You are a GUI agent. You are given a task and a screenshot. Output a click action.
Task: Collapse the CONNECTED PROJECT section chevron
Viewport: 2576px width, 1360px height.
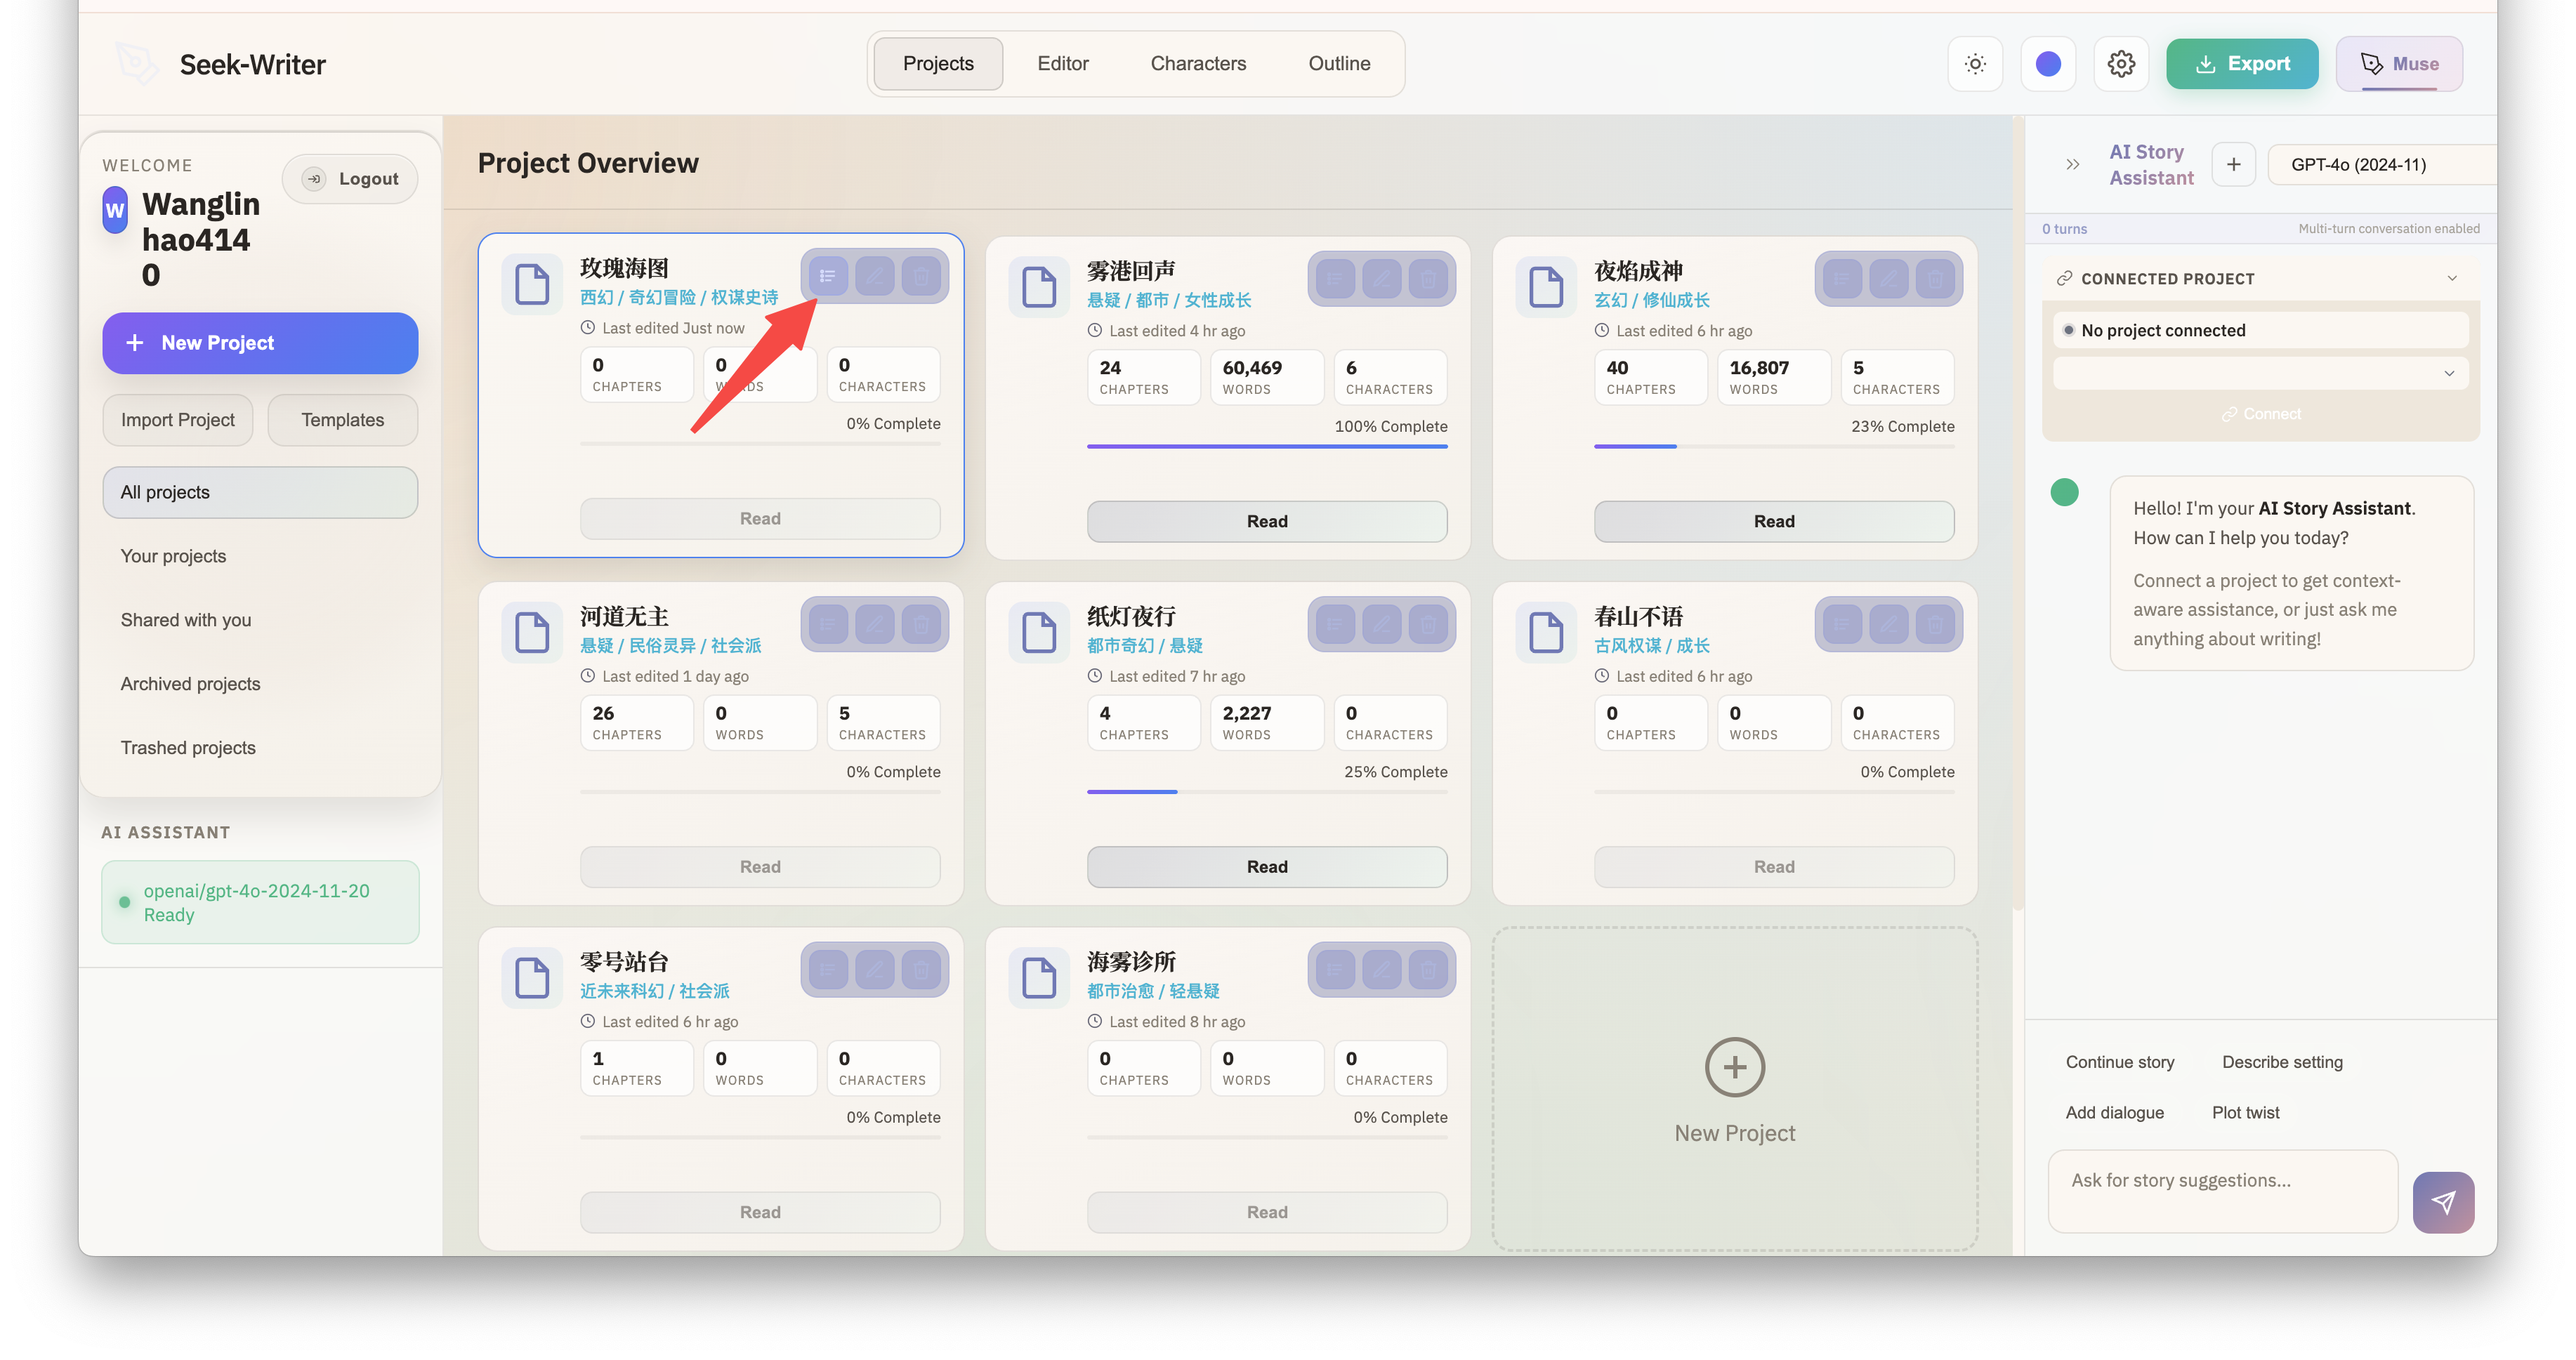point(2452,279)
